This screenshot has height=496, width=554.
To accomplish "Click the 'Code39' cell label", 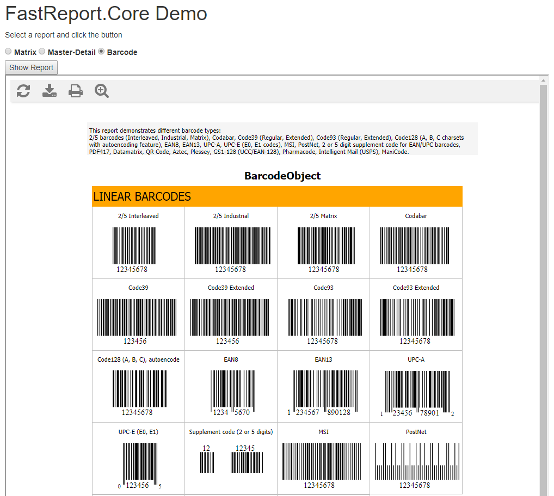I will click(138, 288).
